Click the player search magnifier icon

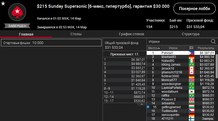point(213,41)
